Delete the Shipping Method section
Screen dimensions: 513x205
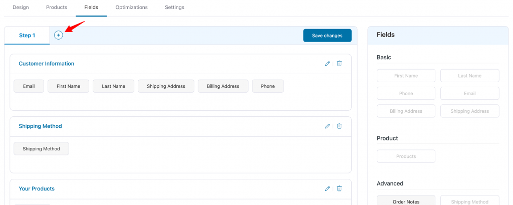coord(339,126)
